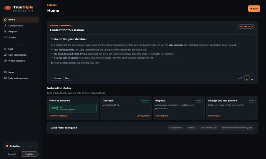Click 'It's here: the gaze stabiliser' heading
Image resolution: width=266 pixels, height=159 pixels.
coord(69,39)
